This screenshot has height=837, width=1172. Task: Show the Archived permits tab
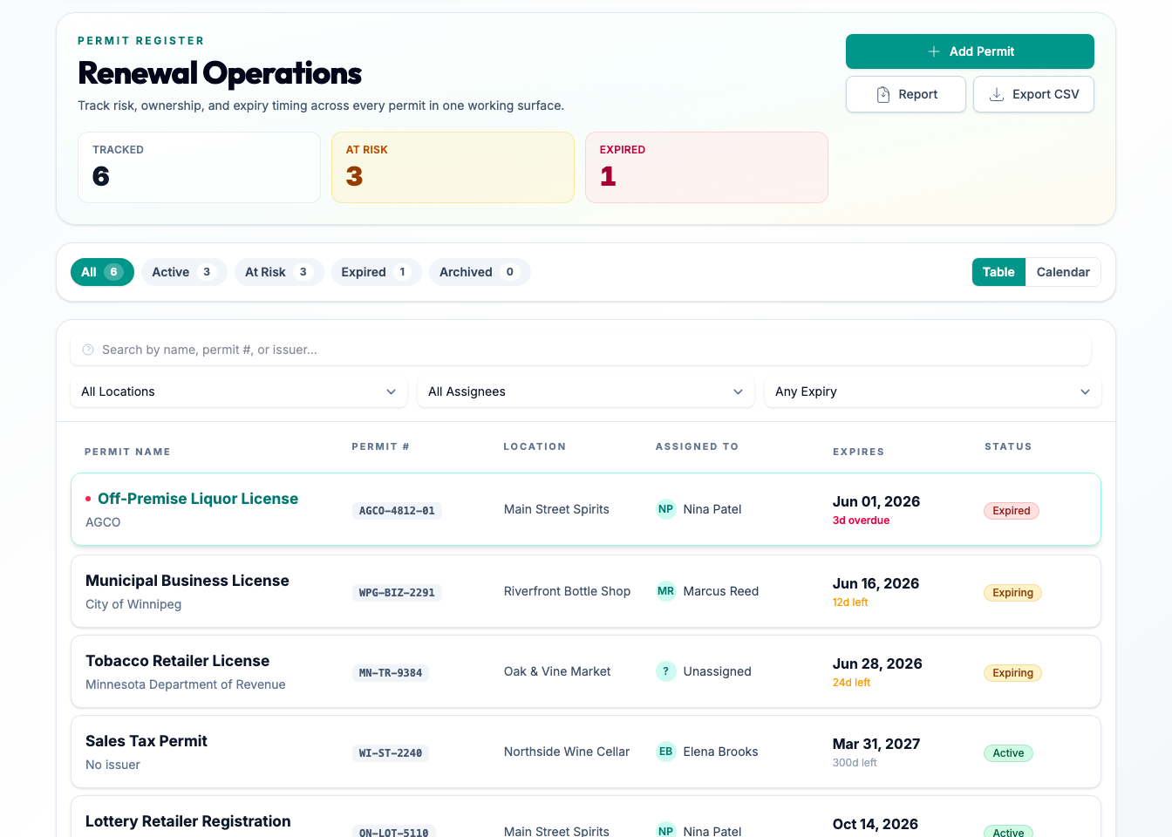(480, 272)
